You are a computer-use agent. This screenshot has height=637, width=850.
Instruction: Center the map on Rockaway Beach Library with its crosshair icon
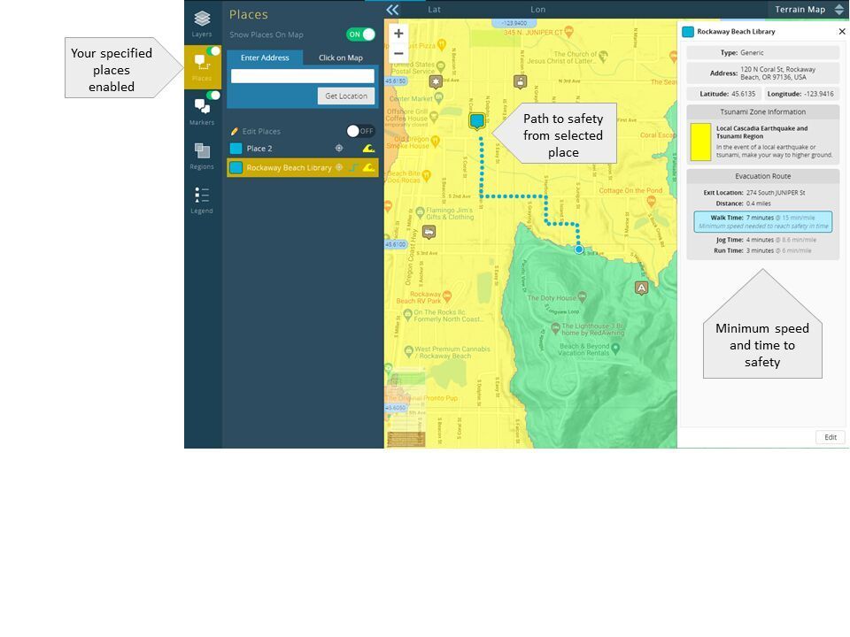(x=339, y=167)
